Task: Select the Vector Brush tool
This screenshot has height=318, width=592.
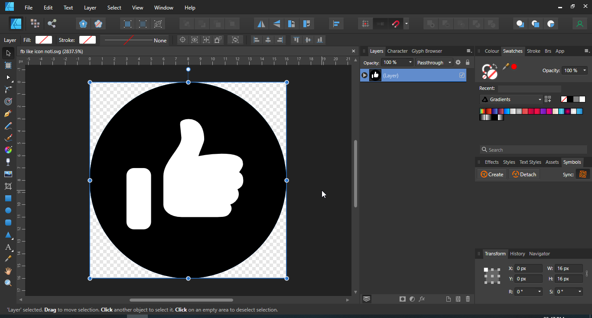Action: (x=8, y=138)
